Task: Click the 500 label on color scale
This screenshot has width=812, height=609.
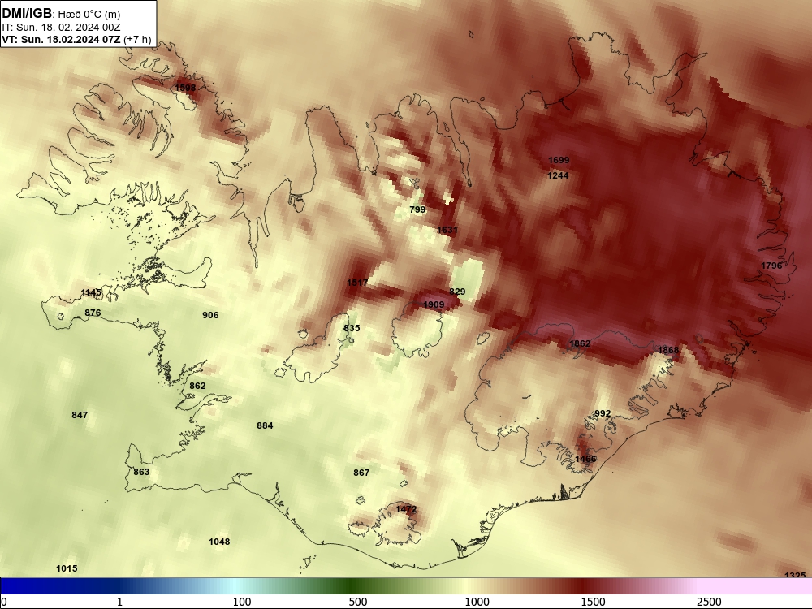Action: coord(358,602)
